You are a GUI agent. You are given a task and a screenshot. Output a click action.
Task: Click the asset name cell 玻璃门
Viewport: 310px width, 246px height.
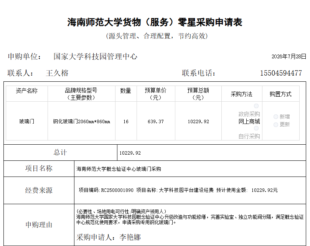[27, 121]
